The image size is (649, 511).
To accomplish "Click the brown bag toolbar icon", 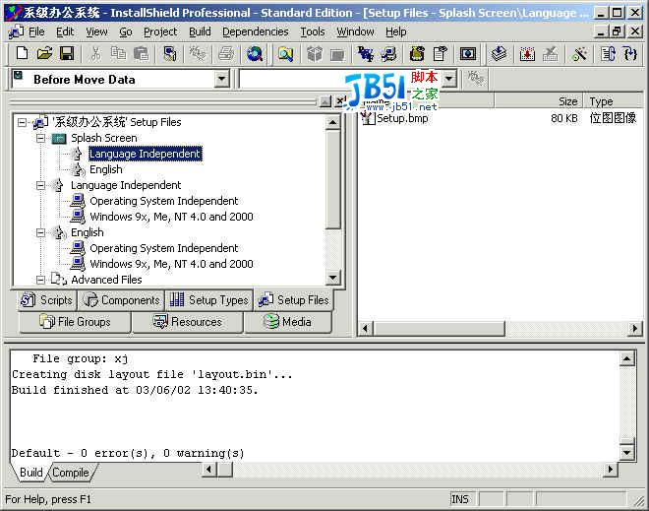I will click(x=417, y=54).
